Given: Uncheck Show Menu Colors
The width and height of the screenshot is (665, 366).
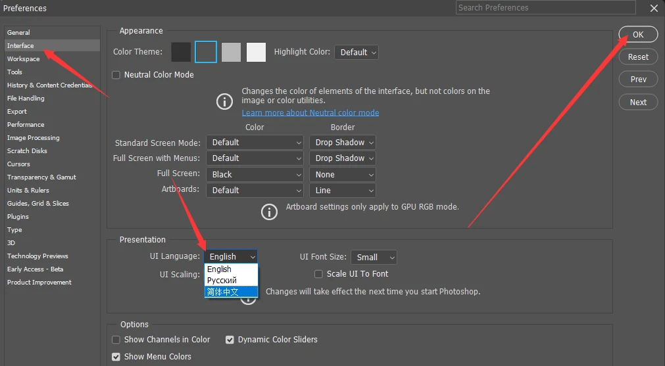Looking at the screenshot, I should coord(116,357).
